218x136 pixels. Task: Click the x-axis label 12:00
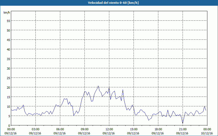109,129
